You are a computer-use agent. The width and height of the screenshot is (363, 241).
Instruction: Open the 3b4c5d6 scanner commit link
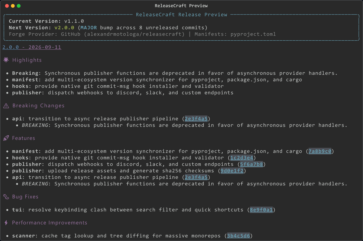(239, 236)
